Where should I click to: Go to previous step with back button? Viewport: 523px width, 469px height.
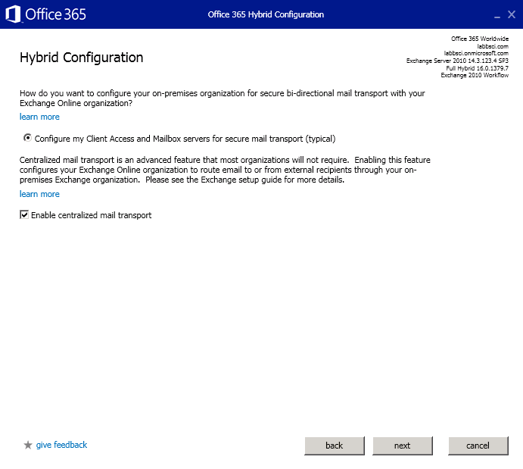(335, 446)
